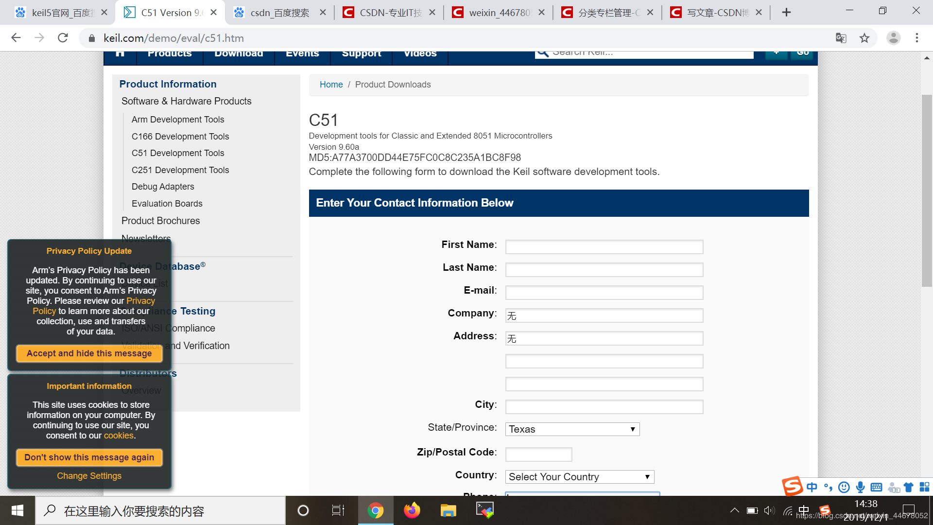The image size is (933, 525).
Task: Click the First Name field
Action: tap(604, 247)
